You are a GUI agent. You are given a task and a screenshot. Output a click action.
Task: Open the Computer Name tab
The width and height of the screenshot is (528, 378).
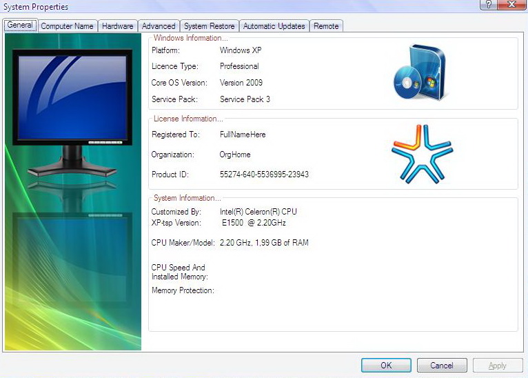pos(67,26)
